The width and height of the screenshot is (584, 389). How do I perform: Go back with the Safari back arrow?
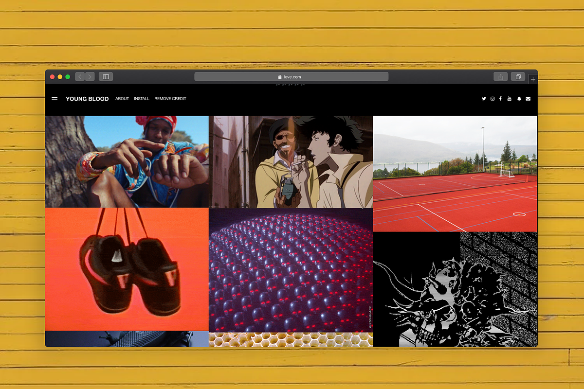pyautogui.click(x=80, y=77)
